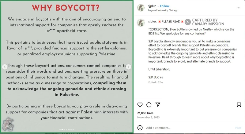
Task: Select the carousel pagination dots
Action: pyautogui.click(x=66, y=130)
